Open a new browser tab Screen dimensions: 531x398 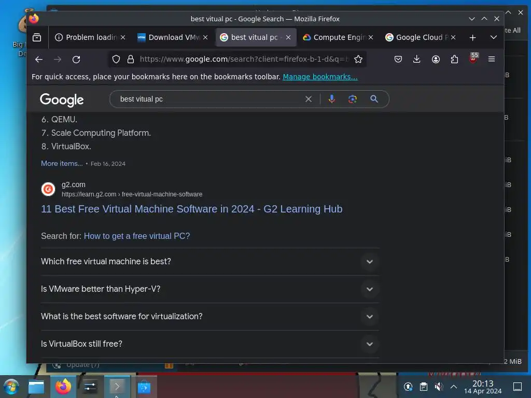[472, 37]
